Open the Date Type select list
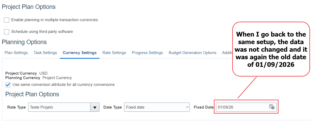The image size is (311, 125). [x=157, y=107]
